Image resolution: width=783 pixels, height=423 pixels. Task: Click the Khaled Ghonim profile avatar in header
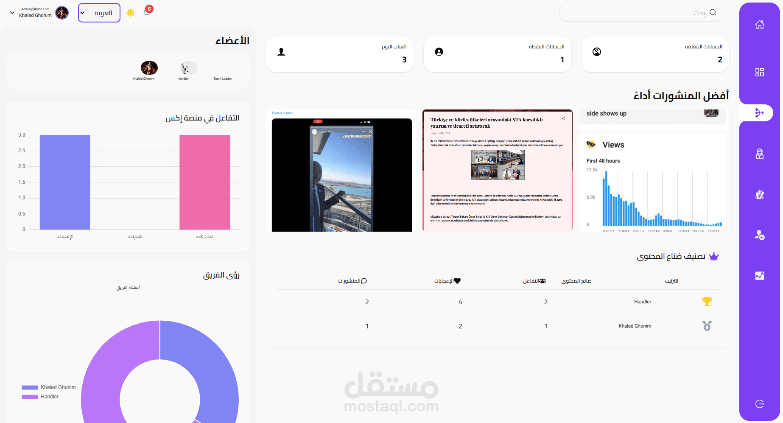[x=62, y=13]
